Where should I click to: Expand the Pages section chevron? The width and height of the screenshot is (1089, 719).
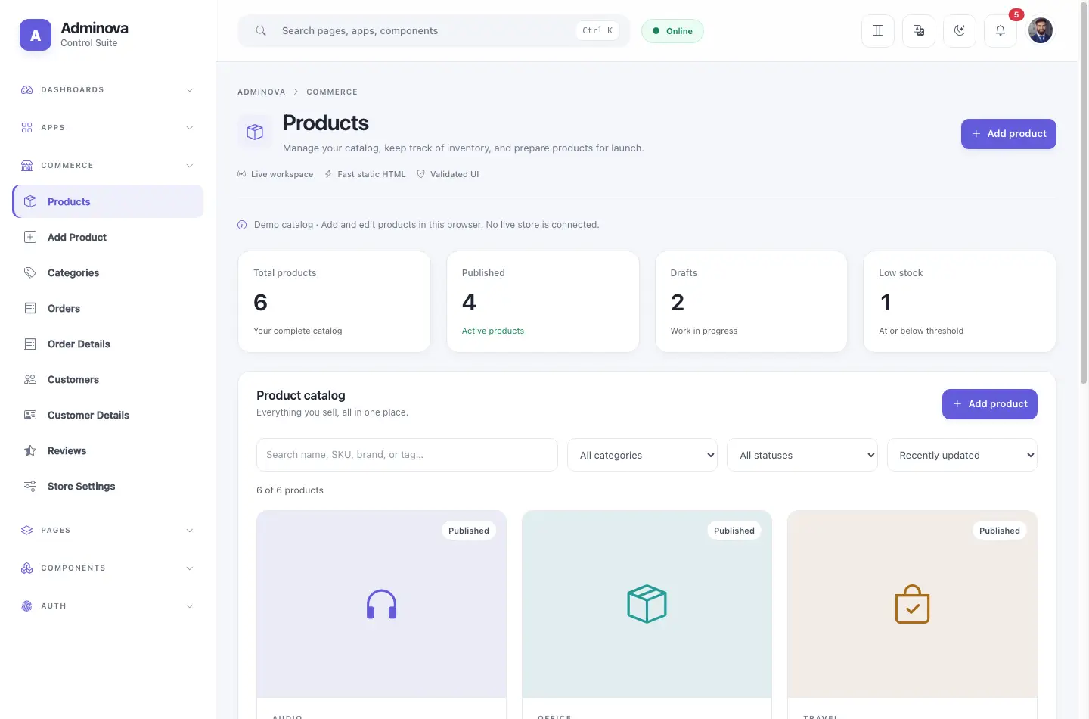point(190,531)
